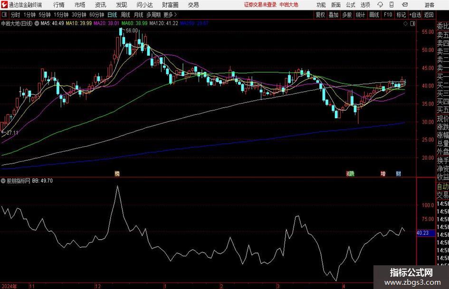The image size is (449, 289).
Task: Toggle the right info panel icon
Action: pos(412,24)
